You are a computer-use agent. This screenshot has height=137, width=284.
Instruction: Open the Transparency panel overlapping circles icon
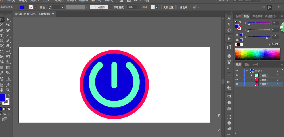[x=229, y=88]
